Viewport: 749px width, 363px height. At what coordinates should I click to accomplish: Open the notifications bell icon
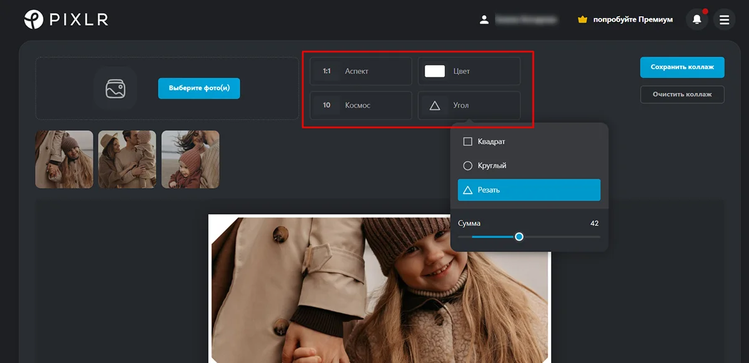(697, 19)
